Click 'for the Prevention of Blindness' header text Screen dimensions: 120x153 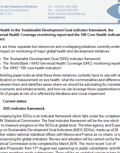click(x=19, y=7)
